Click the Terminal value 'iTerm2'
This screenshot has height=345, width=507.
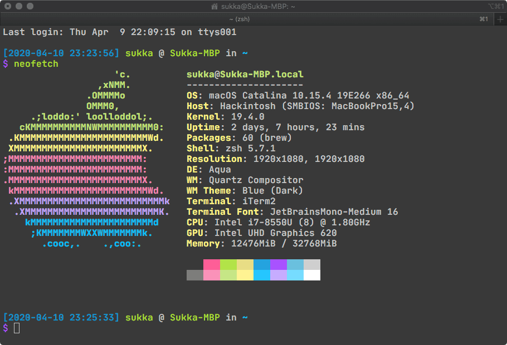(x=259, y=201)
